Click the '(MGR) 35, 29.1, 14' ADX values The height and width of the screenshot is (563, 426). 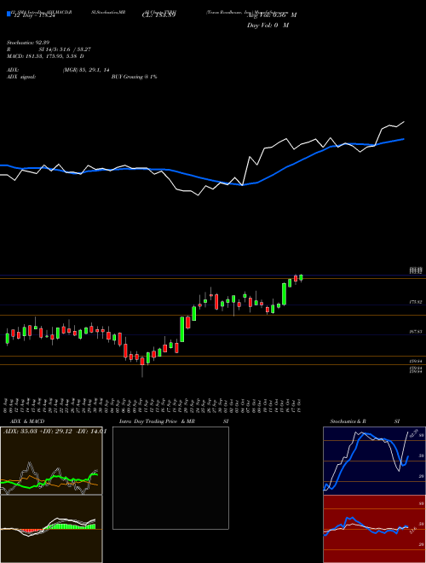(x=86, y=70)
